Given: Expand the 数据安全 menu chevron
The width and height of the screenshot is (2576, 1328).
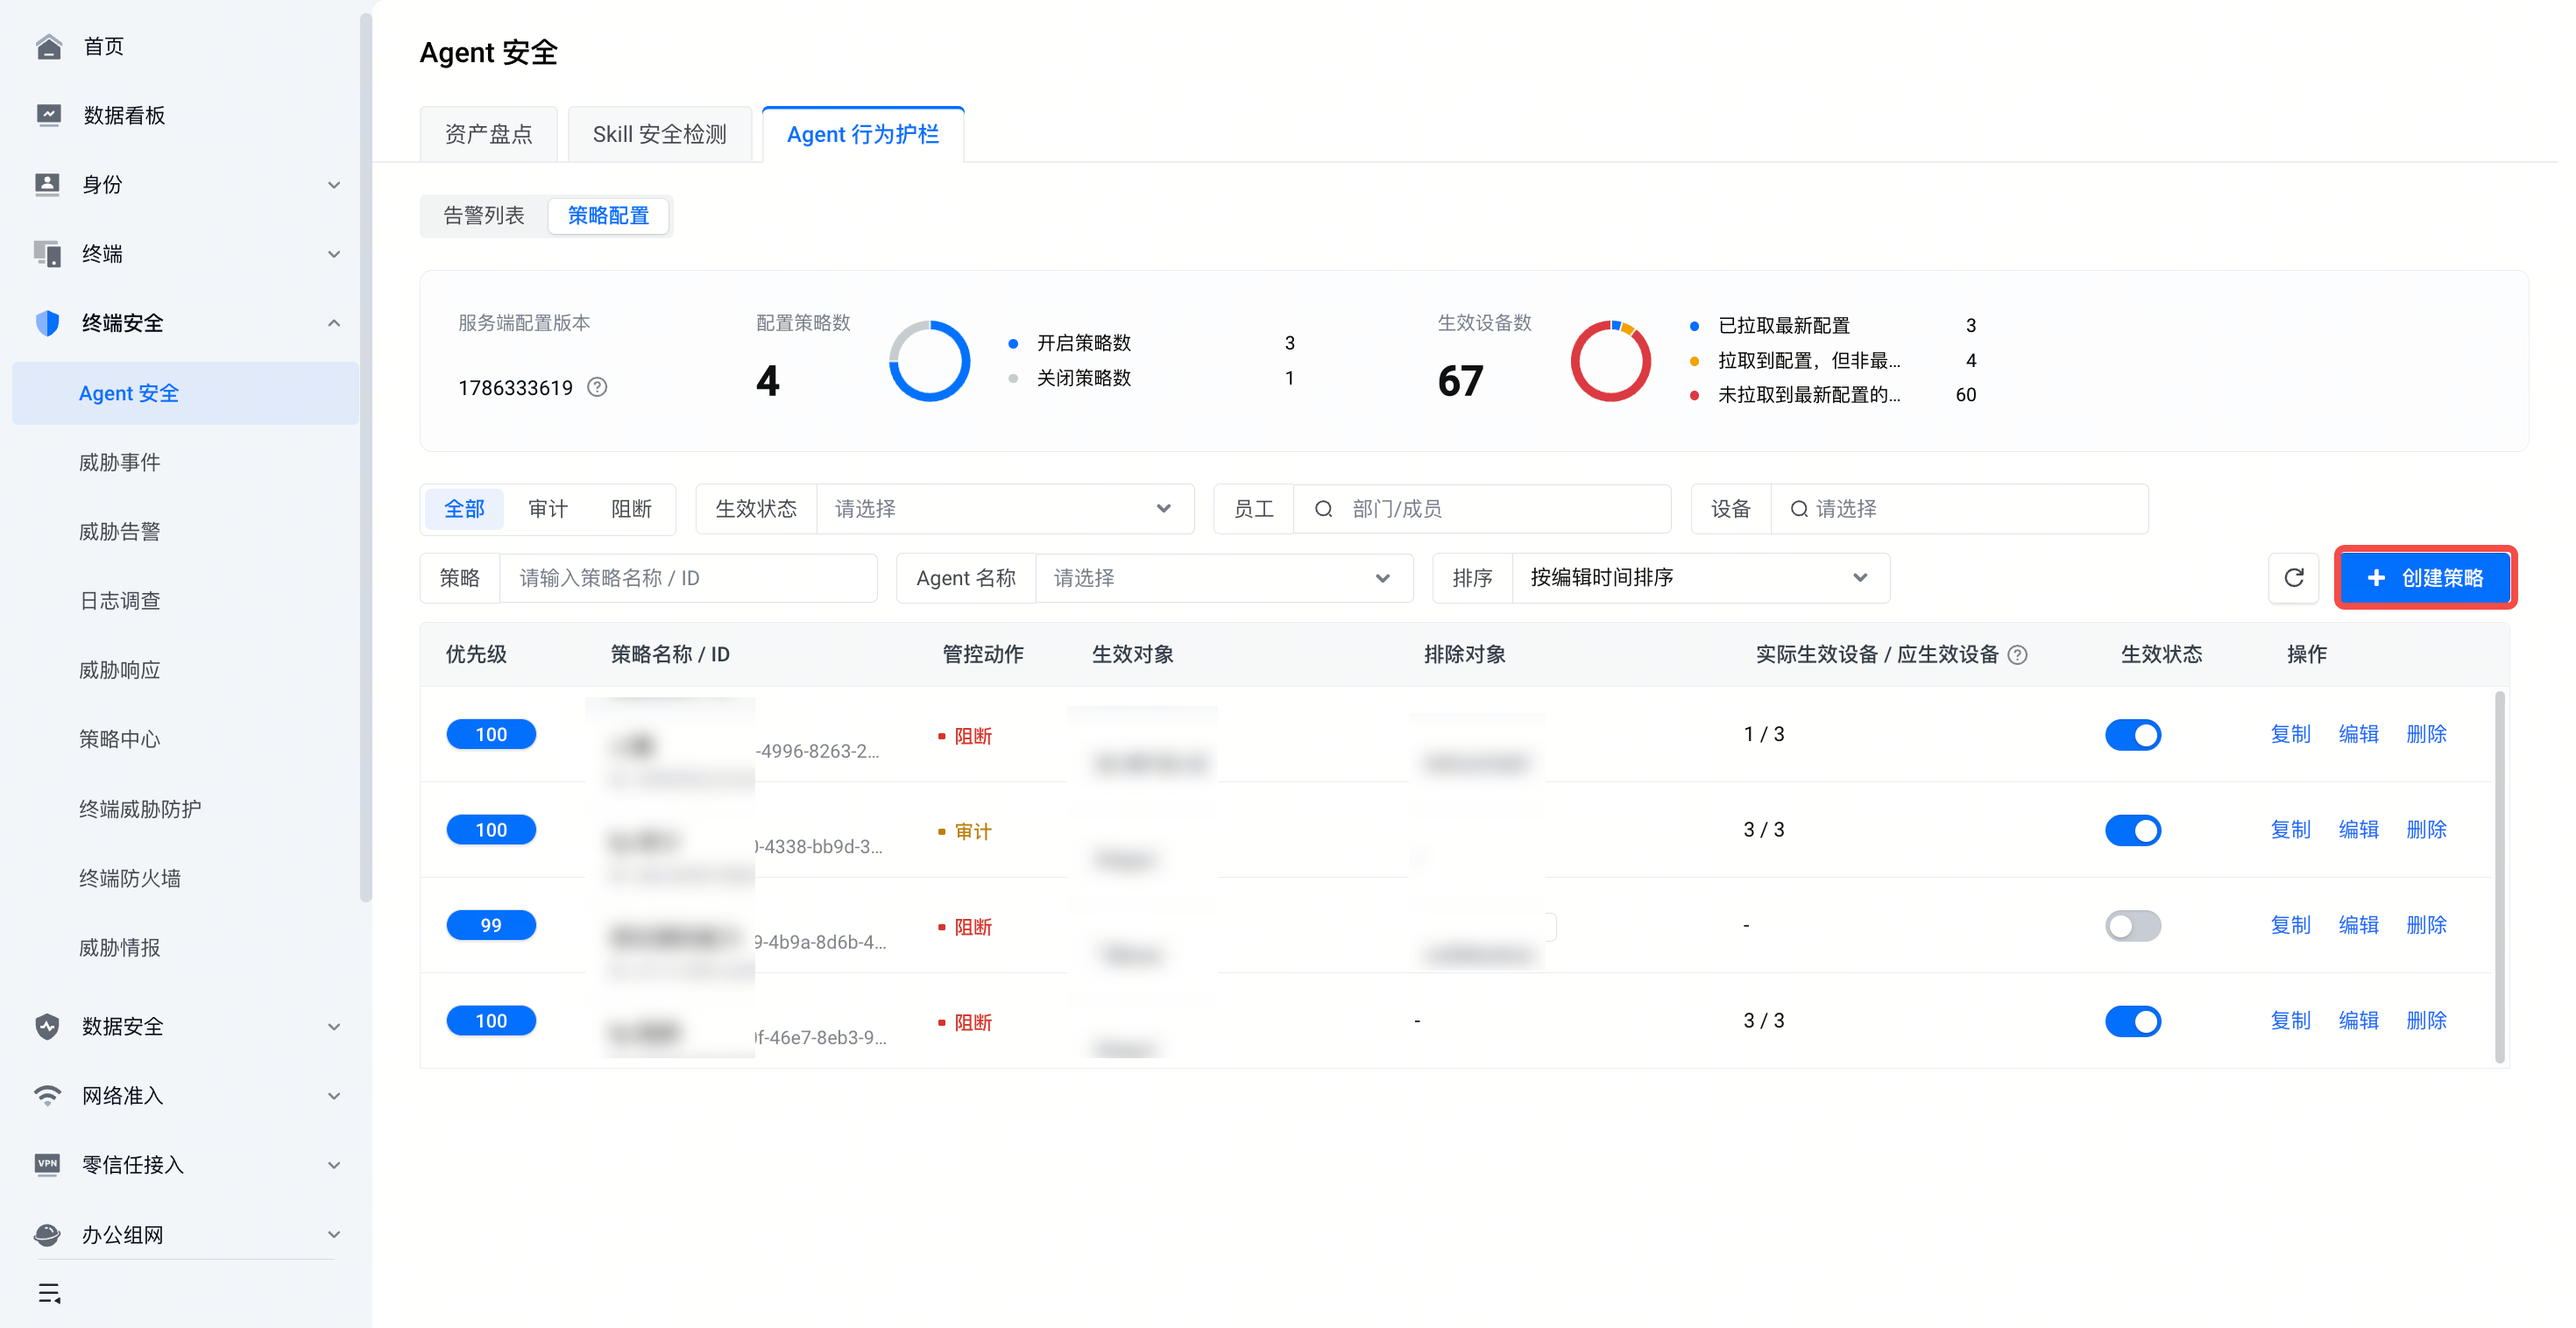Looking at the screenshot, I should [334, 1027].
